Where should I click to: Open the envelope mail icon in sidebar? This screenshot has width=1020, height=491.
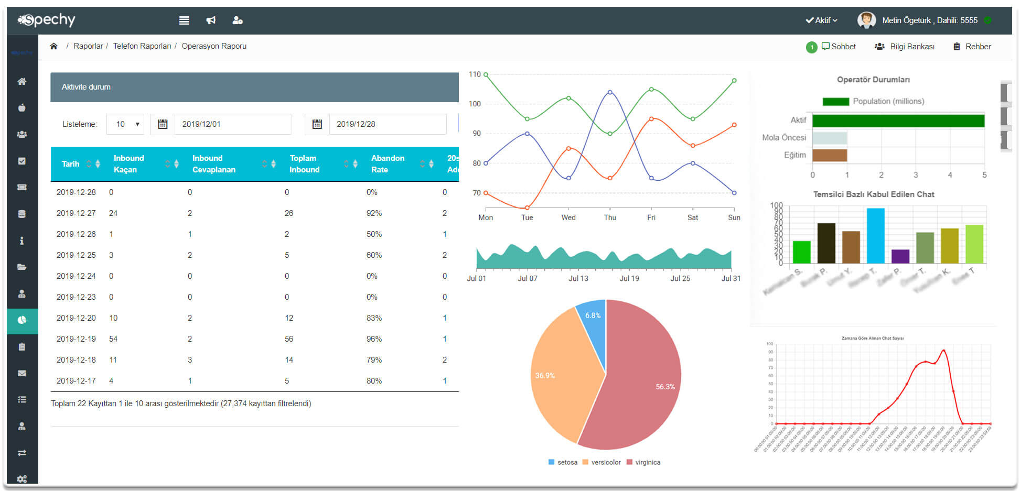tap(22, 373)
